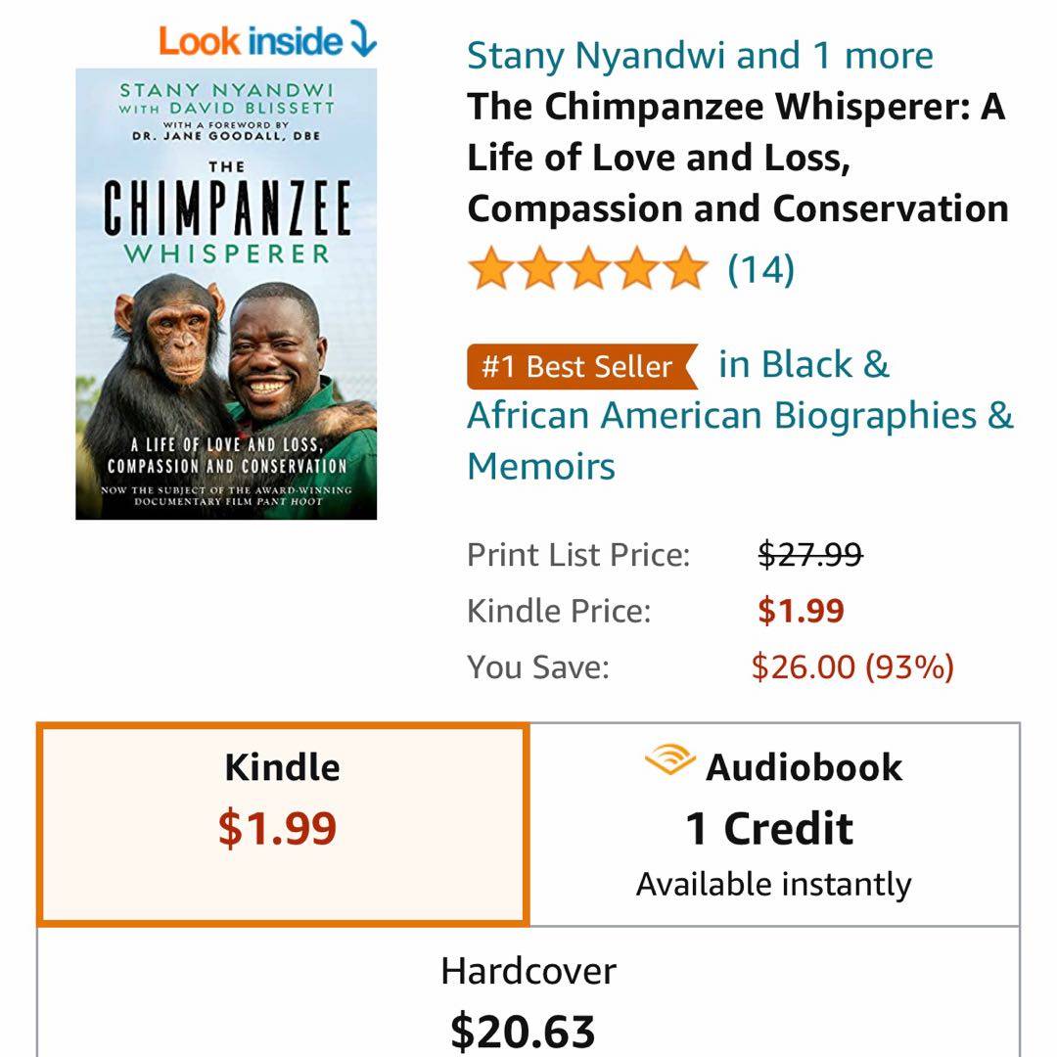Click the book title text
This screenshot has width=1057, height=1057.
click(737, 157)
